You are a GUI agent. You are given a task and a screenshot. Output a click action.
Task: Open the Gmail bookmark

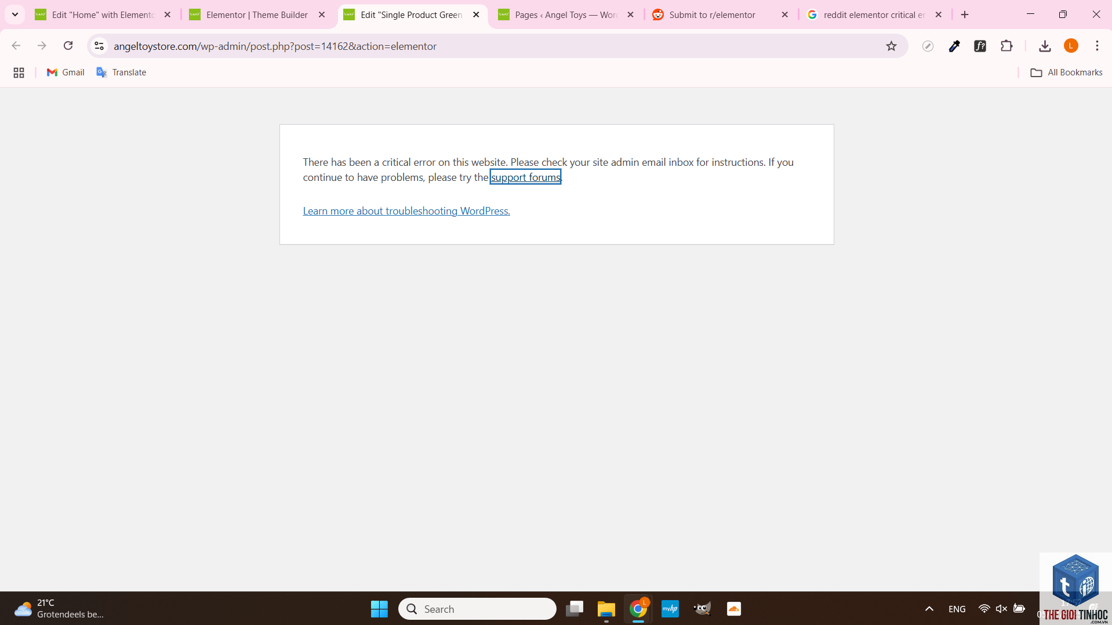66,72
